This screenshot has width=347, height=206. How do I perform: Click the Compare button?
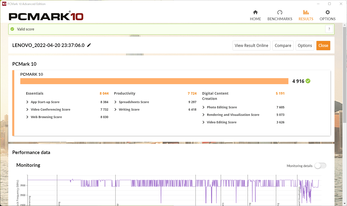(283, 45)
